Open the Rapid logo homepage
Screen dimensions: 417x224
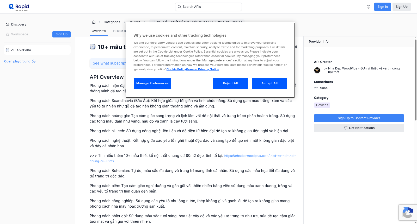pyautogui.click(x=19, y=7)
